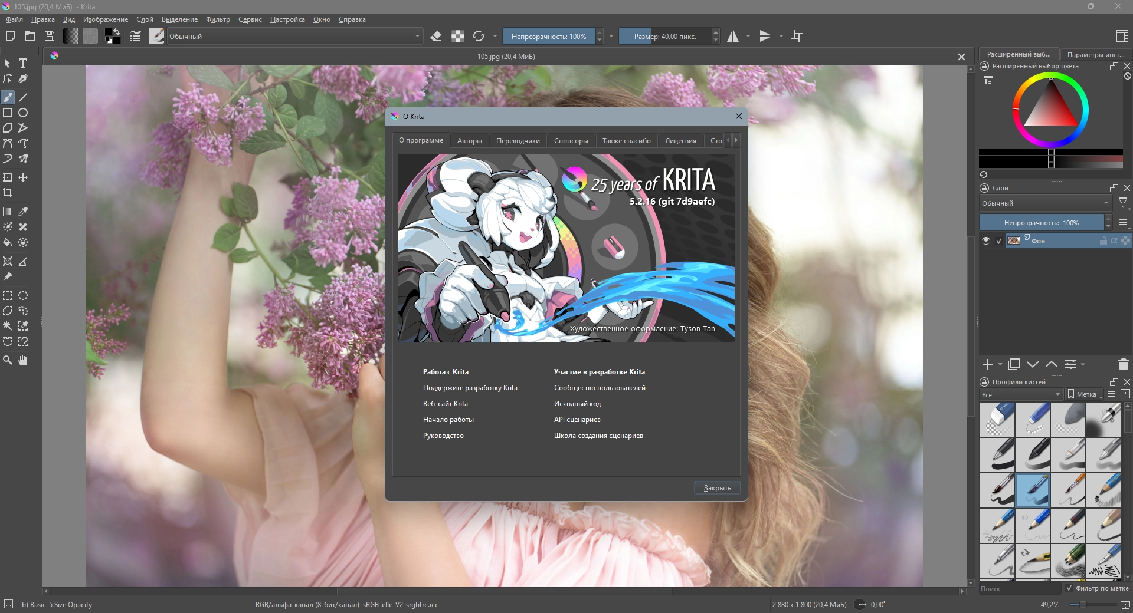
Task: Choose the Ellipse shape tool
Action: tap(23, 113)
